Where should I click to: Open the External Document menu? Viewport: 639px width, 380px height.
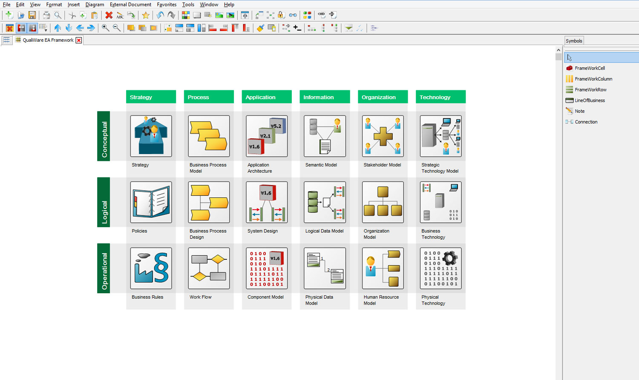[130, 5]
